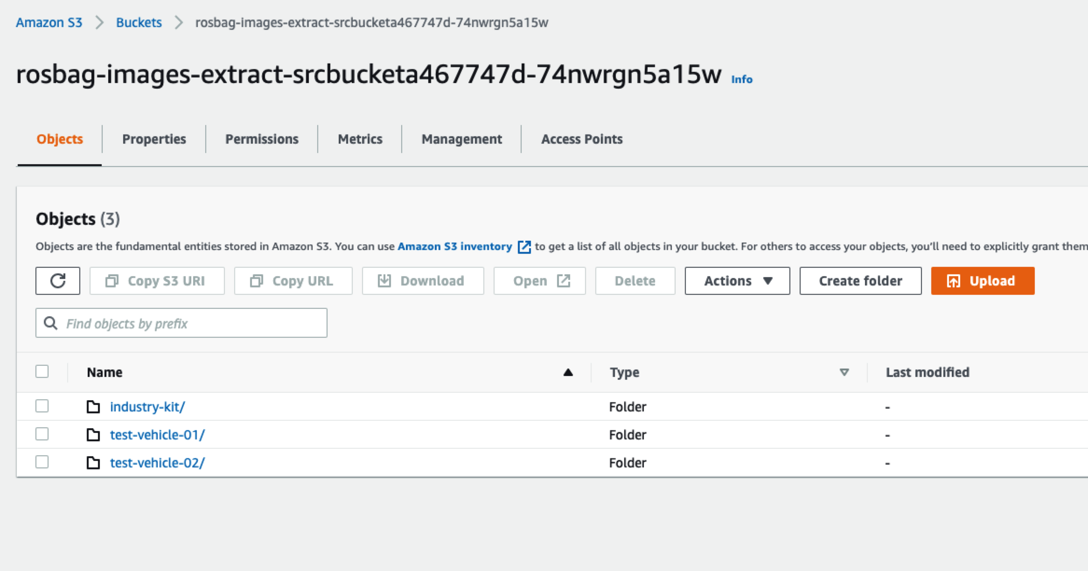Image resolution: width=1088 pixels, height=571 pixels.
Task: Click the folder icon beside industry-kit/
Action: tap(93, 407)
